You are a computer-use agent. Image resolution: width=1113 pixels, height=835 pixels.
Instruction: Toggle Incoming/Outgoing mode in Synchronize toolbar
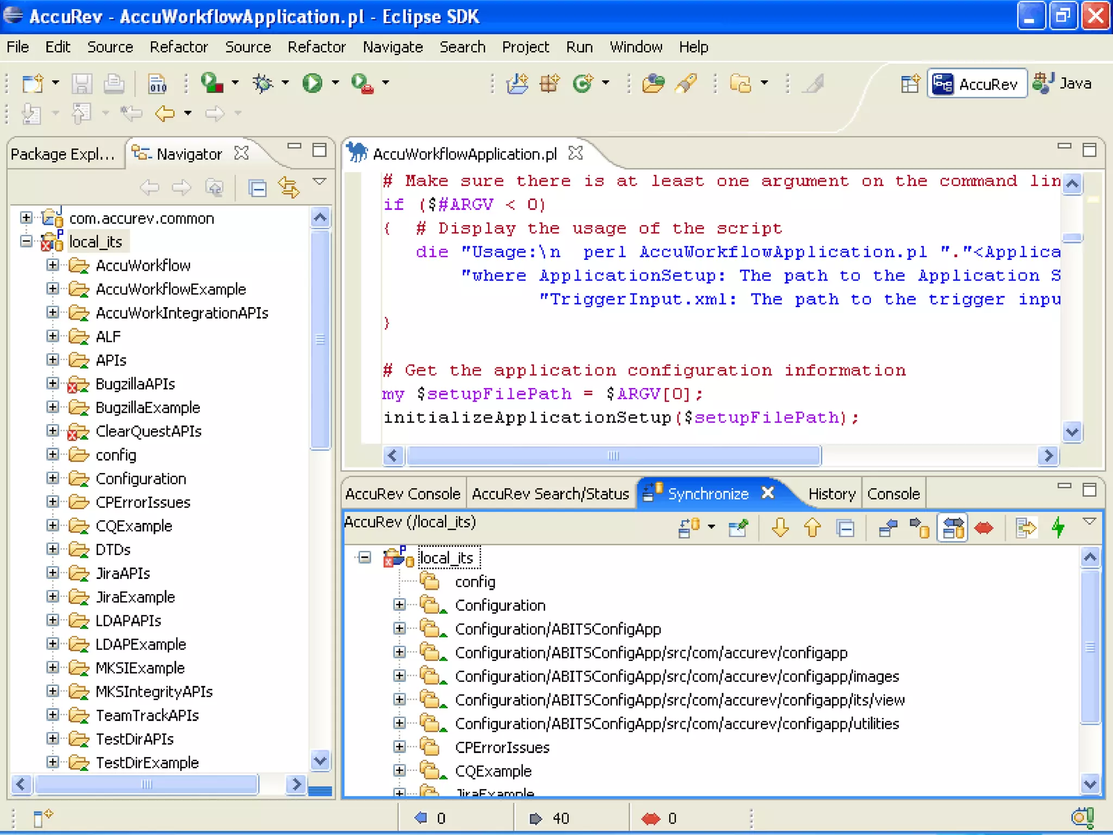coord(953,527)
